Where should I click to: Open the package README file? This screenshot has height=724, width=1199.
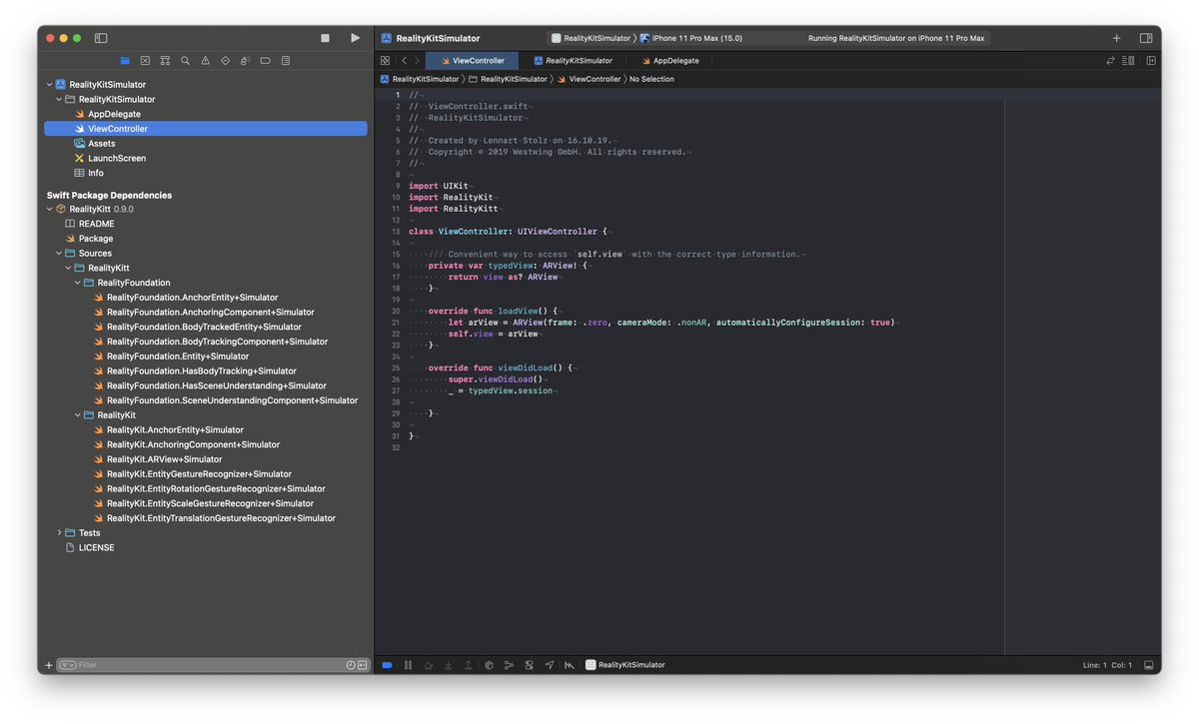(89, 224)
